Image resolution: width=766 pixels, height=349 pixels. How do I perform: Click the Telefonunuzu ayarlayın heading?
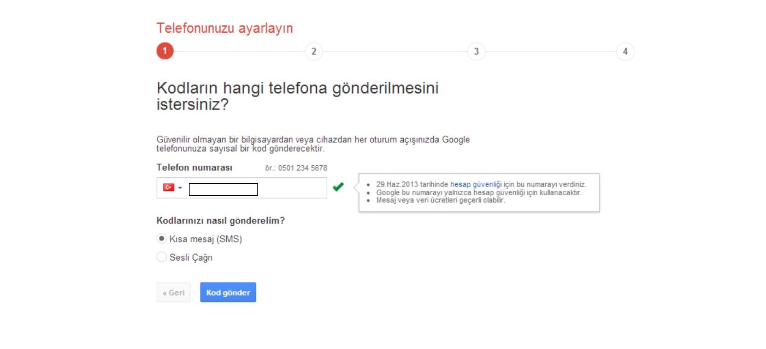click(225, 28)
